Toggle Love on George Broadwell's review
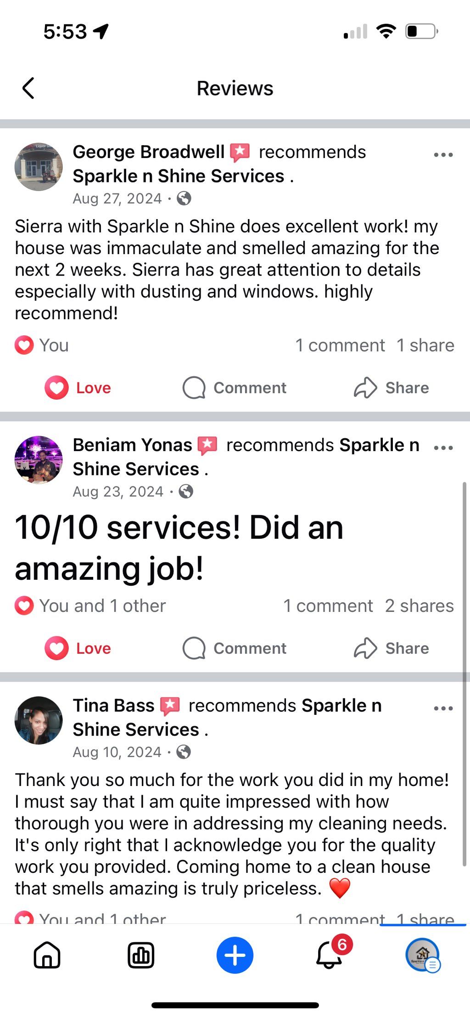 78,388
